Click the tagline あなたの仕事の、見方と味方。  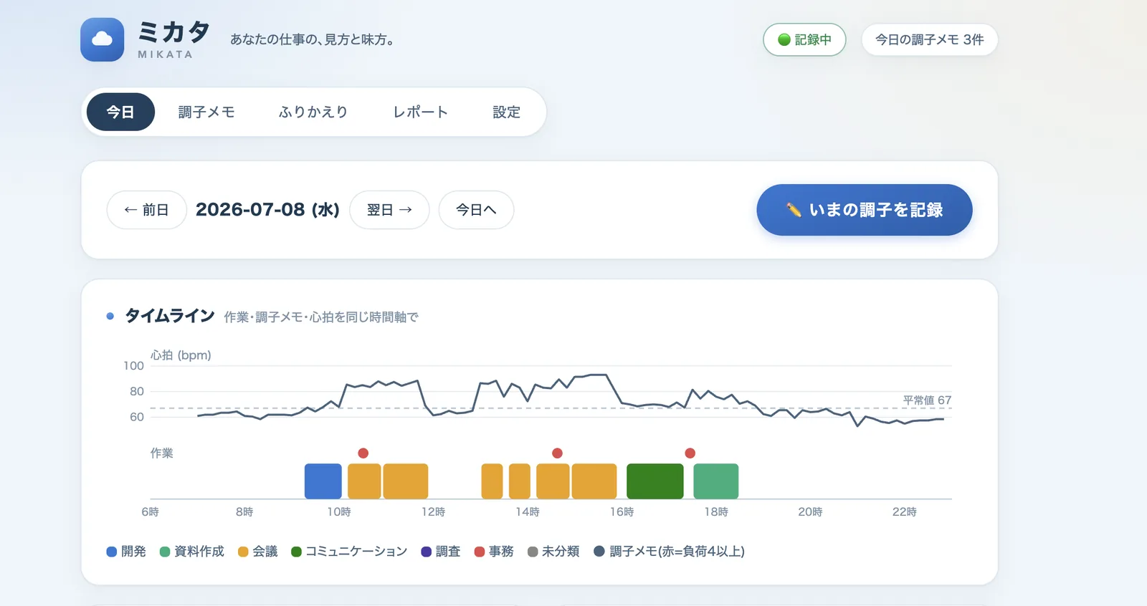(x=313, y=39)
